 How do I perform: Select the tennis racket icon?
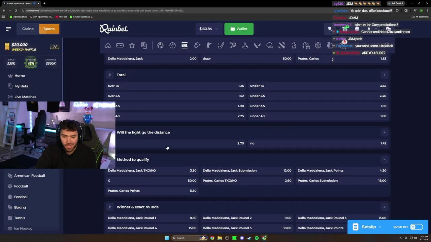[233, 45]
